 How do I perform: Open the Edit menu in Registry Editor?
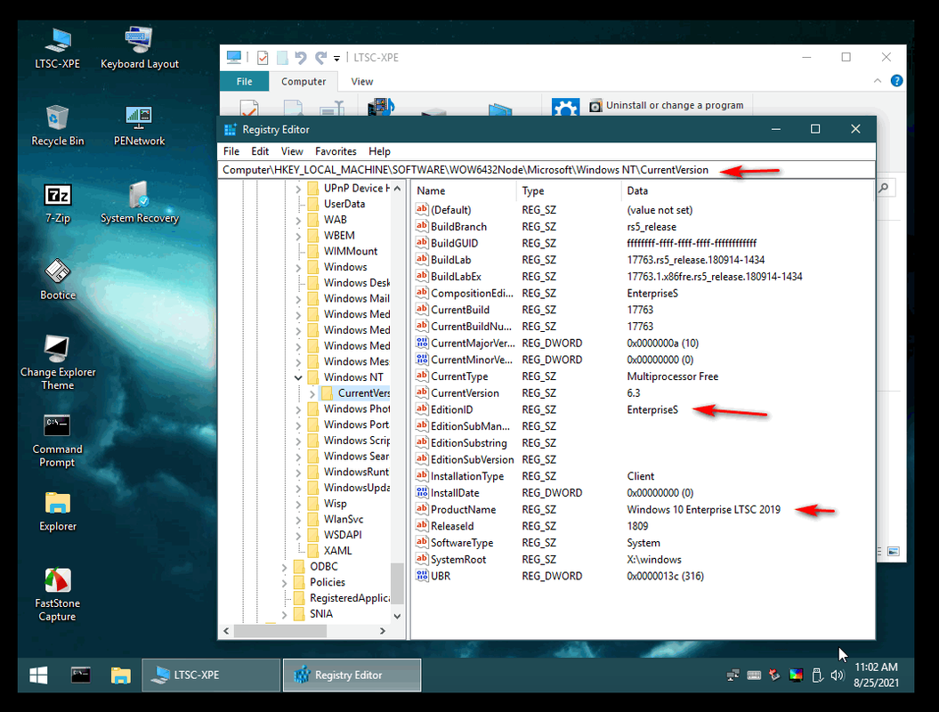click(x=260, y=151)
